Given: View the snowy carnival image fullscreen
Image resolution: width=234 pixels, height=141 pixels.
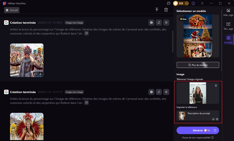Looking at the screenshot, I should 35,74.
